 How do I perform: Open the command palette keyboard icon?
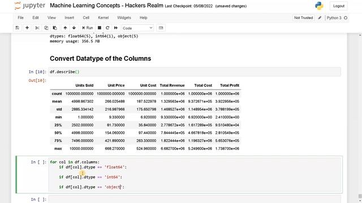point(161,28)
